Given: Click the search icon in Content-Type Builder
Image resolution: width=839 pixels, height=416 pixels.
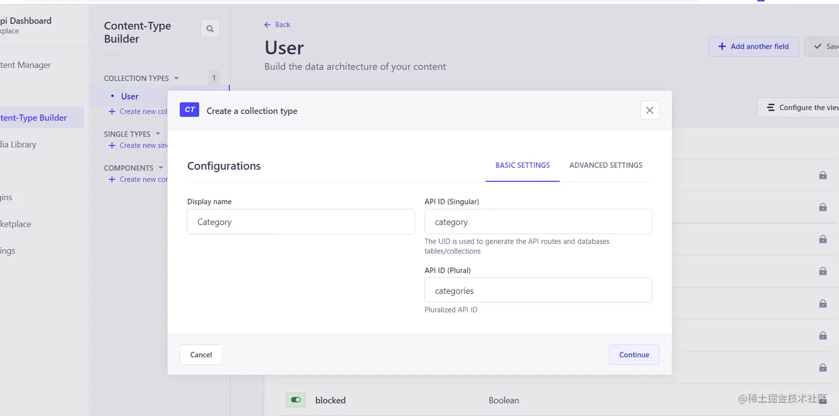Looking at the screenshot, I should pos(210,29).
